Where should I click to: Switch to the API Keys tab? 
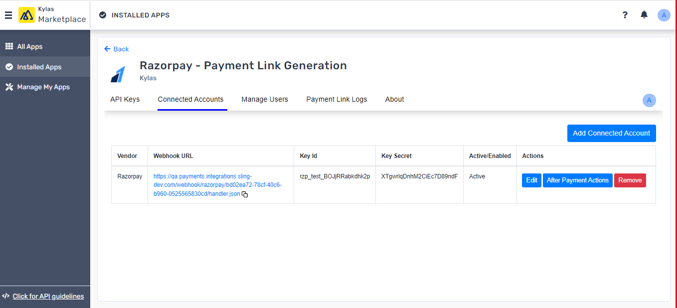coord(125,99)
